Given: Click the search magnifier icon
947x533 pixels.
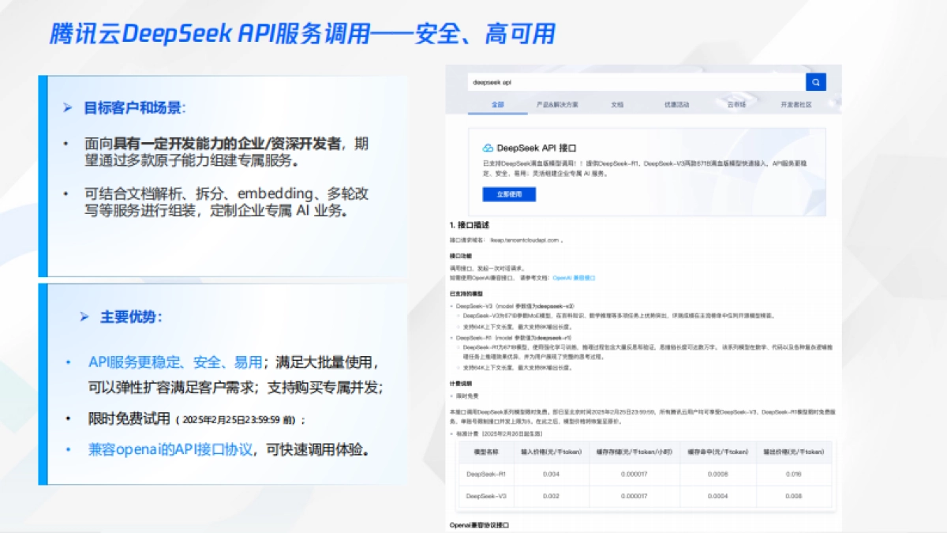Looking at the screenshot, I should click(x=815, y=81).
